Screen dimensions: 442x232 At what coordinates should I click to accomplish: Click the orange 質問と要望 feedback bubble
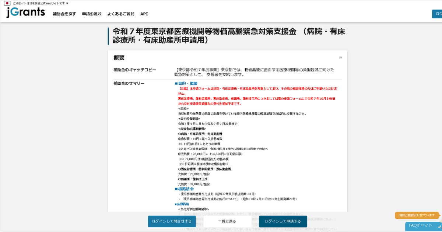(417, 215)
